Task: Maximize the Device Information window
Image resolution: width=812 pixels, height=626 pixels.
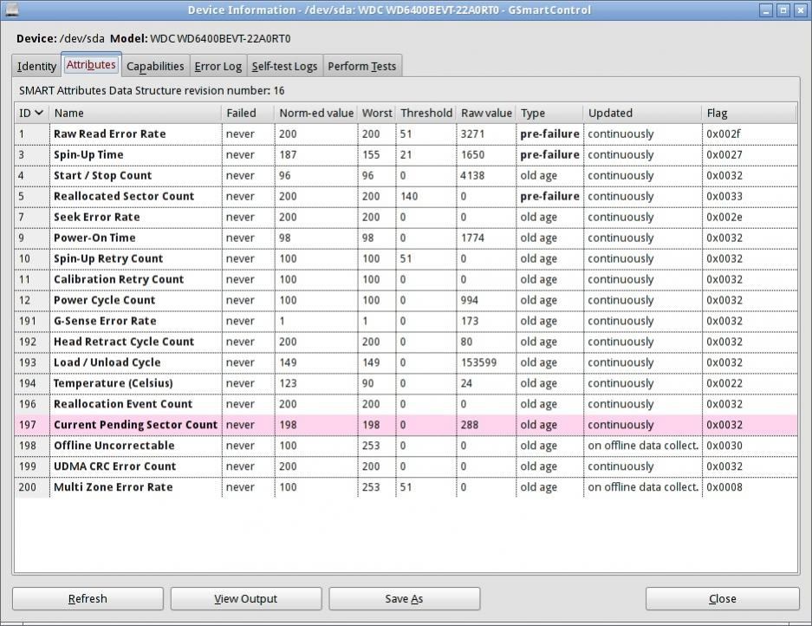Action: click(x=783, y=10)
